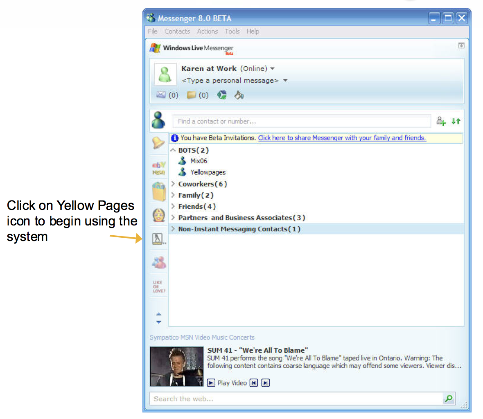Open the shopping bag tab icon
The width and height of the screenshot is (483, 419).
click(159, 191)
